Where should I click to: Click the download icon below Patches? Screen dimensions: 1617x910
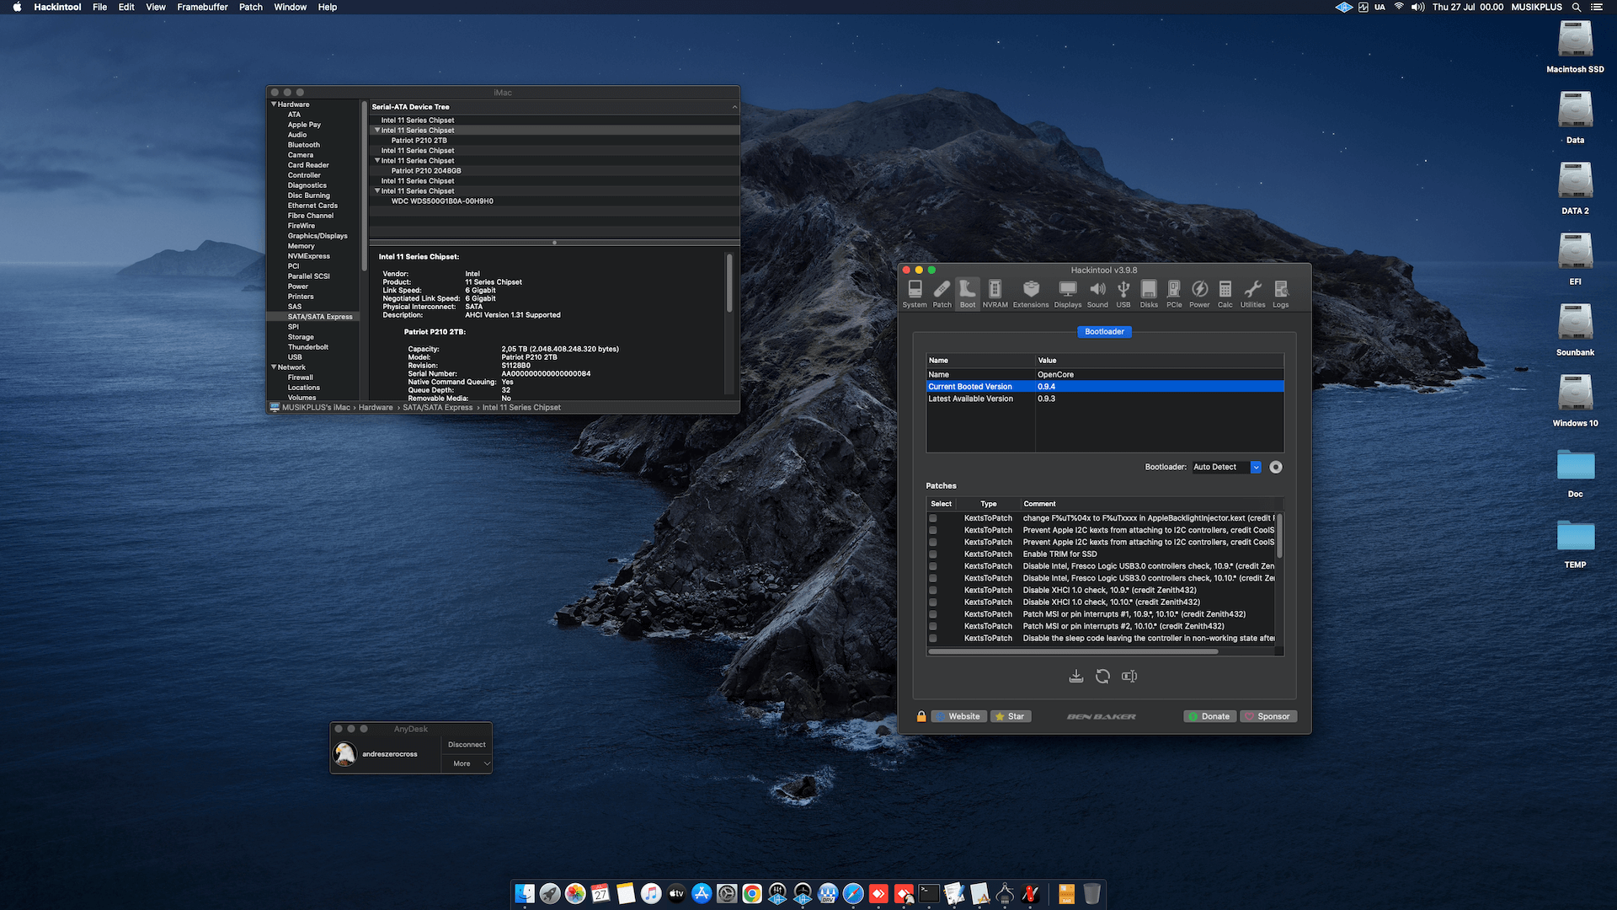(x=1075, y=676)
